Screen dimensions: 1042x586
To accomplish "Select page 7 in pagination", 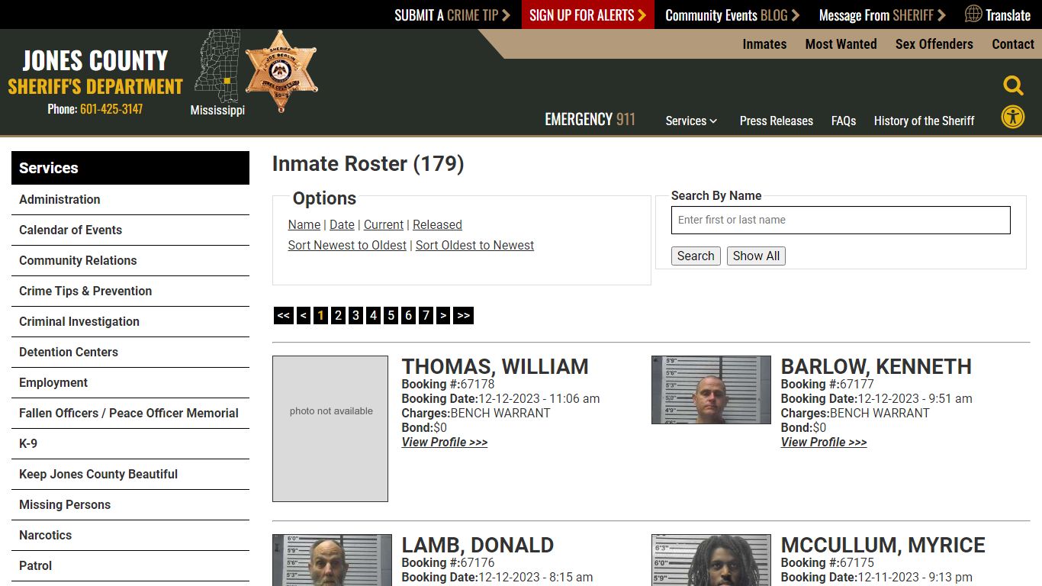I will [426, 315].
